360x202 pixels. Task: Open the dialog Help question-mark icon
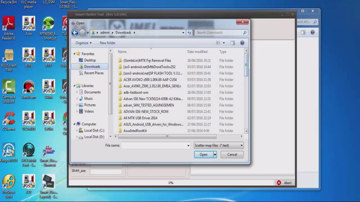click(x=242, y=43)
